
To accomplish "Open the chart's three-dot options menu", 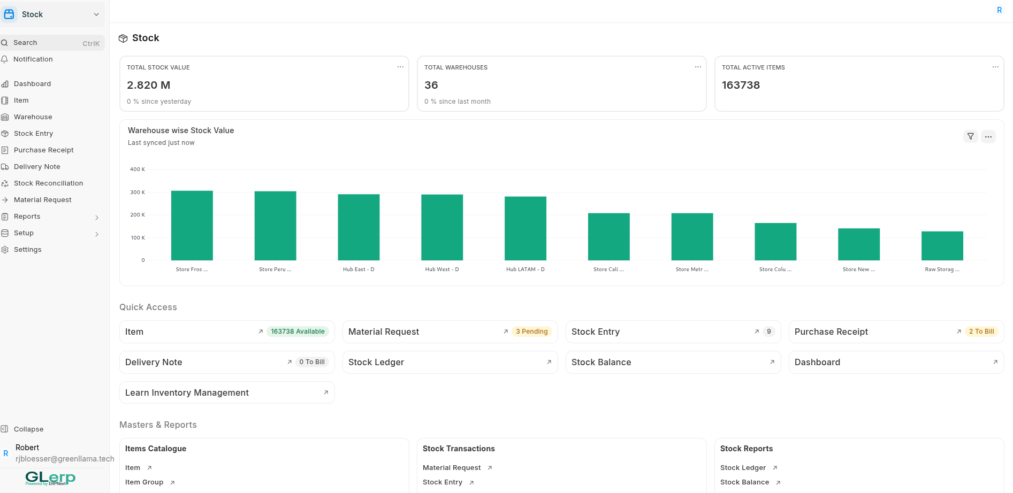I will 988,136.
